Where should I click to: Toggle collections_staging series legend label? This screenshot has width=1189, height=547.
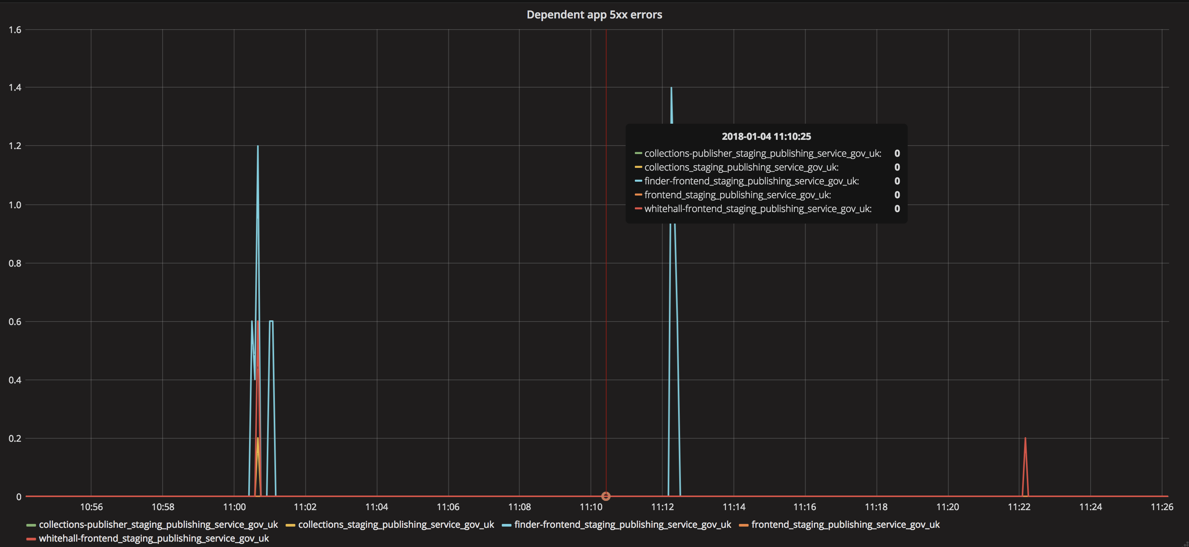coord(395,524)
